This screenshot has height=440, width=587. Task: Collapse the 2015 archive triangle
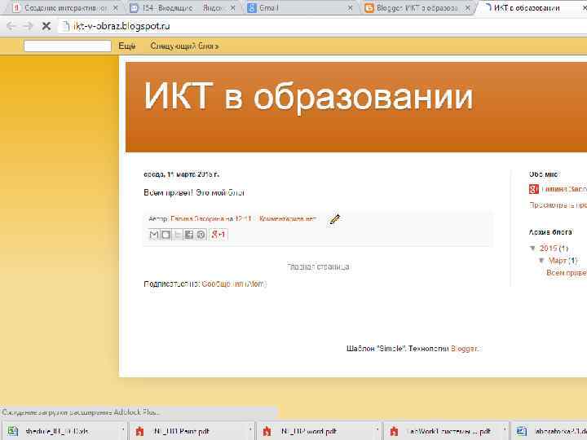tap(532, 248)
